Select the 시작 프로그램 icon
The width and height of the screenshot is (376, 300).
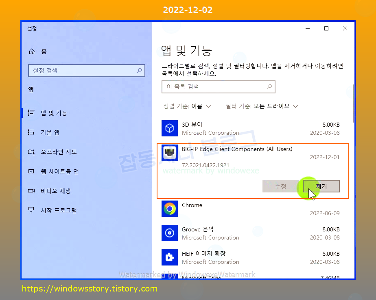pyautogui.click(x=31, y=210)
